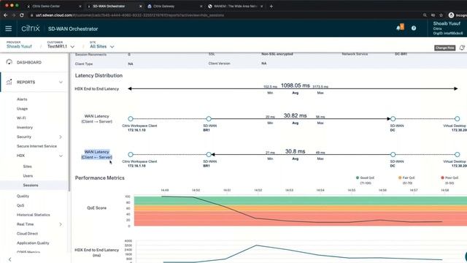Open Cloud Direct report
Screen dimensions: 467x263
27,234
